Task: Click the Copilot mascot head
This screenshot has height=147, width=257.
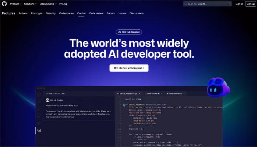Action: (x=218, y=87)
